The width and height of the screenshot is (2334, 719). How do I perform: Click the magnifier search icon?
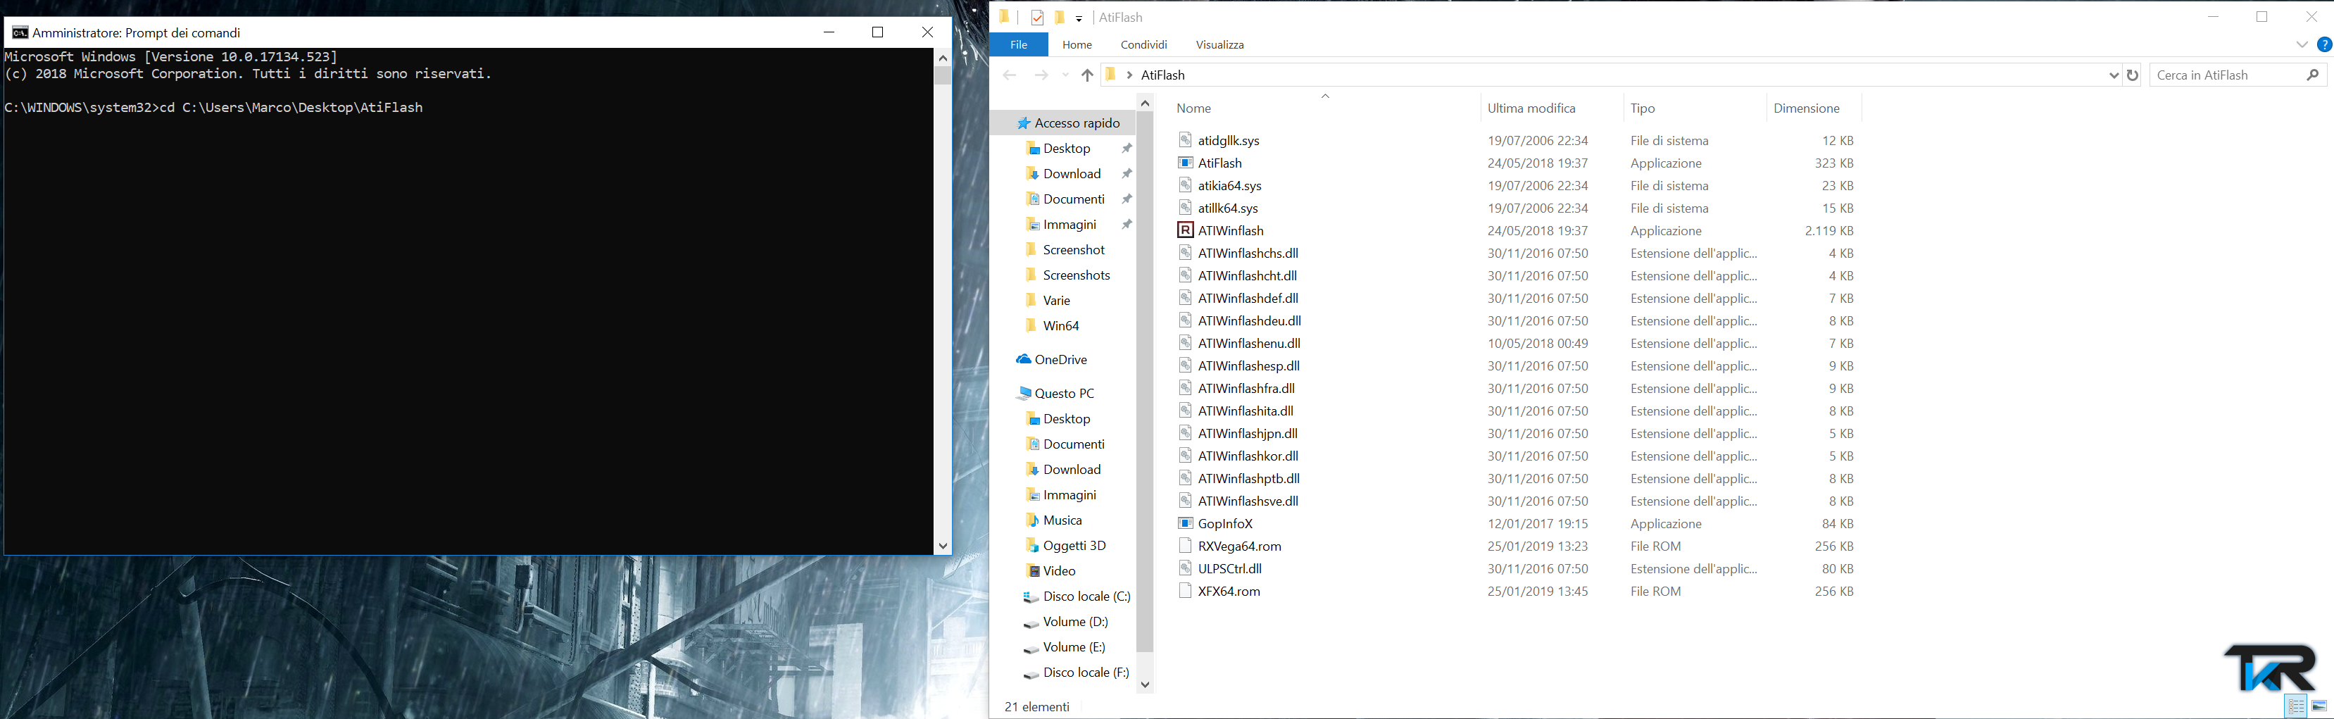point(2313,75)
